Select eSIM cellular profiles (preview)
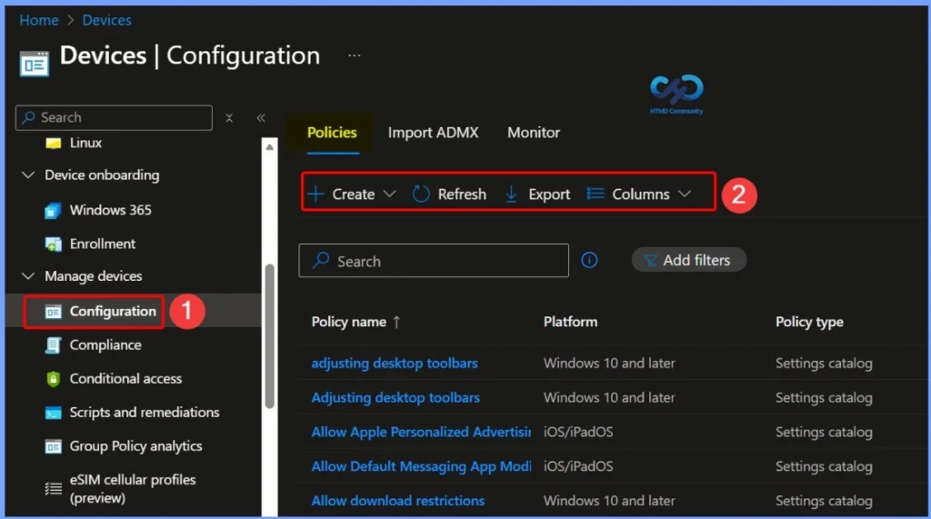The height and width of the screenshot is (519, 931). click(133, 489)
